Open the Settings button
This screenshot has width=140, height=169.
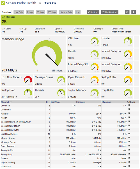pos(93,12)
